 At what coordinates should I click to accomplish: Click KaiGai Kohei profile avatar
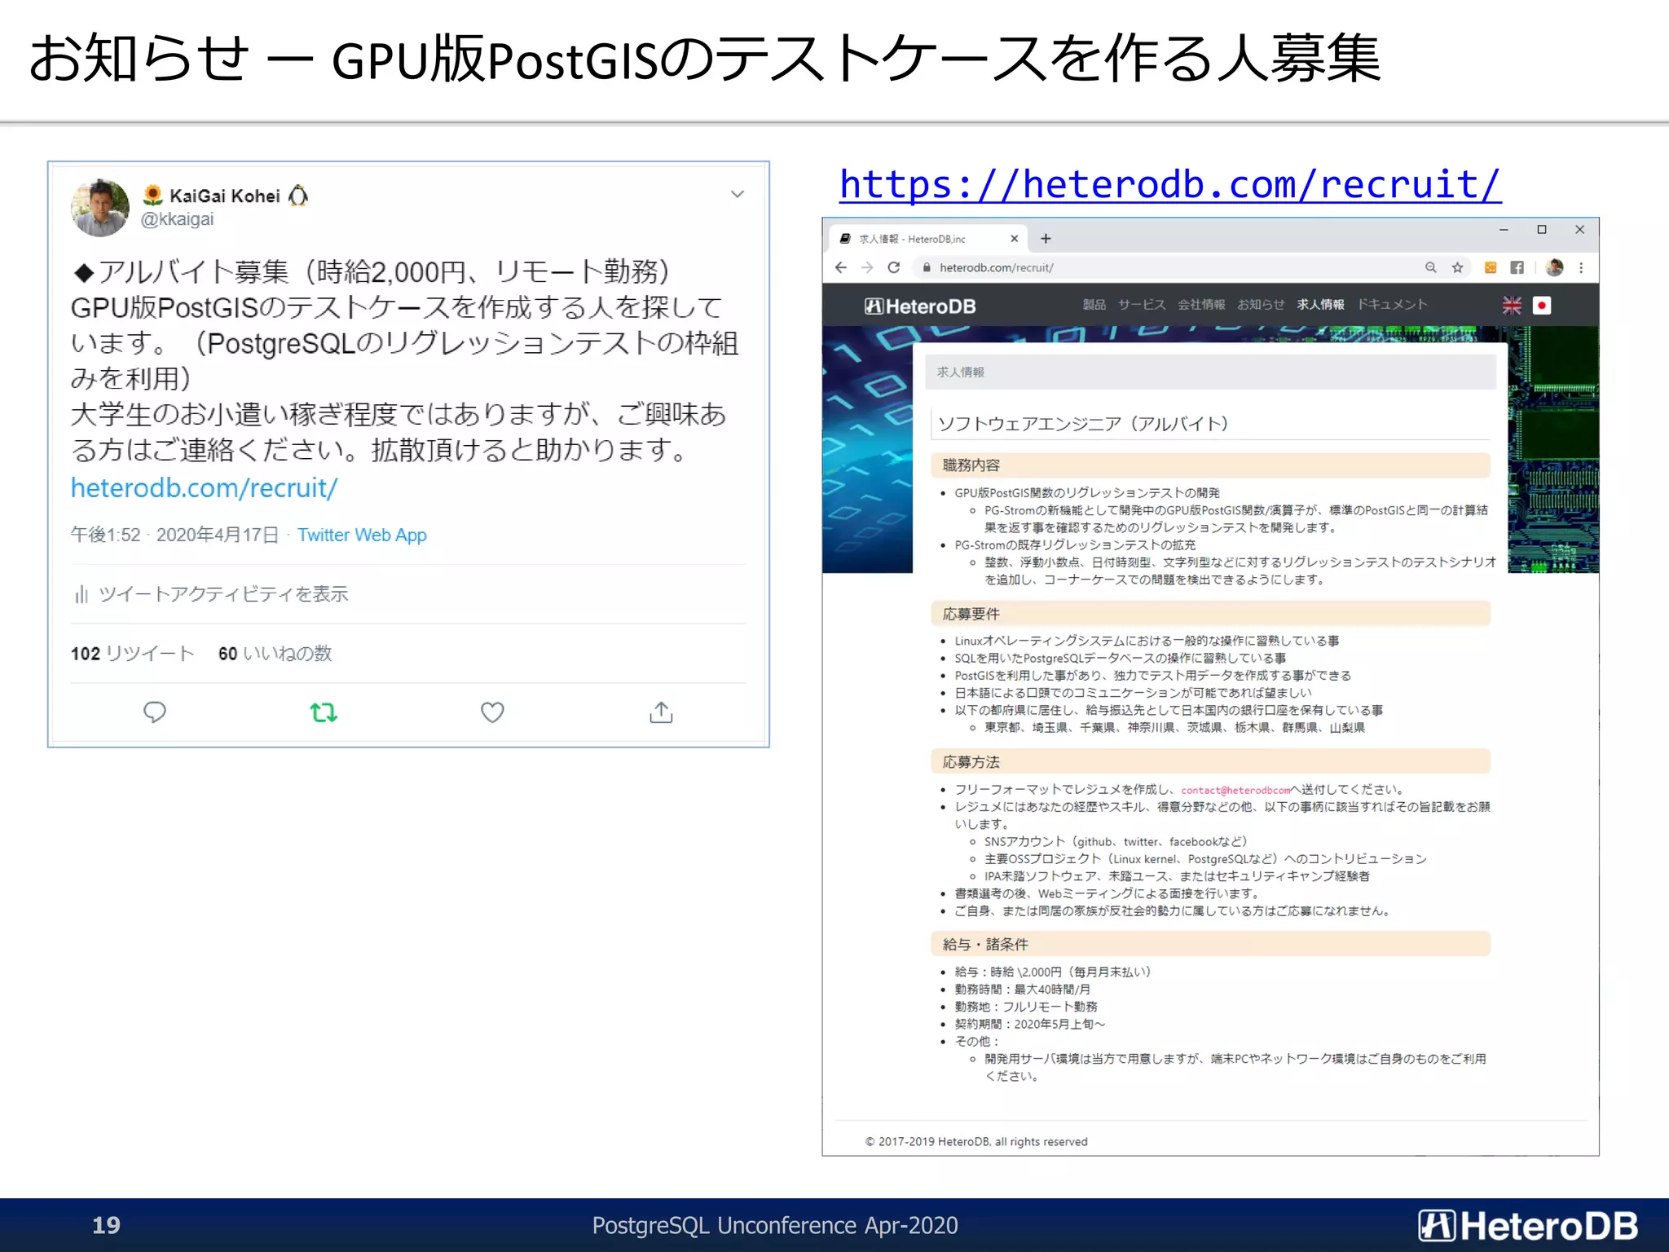[100, 208]
